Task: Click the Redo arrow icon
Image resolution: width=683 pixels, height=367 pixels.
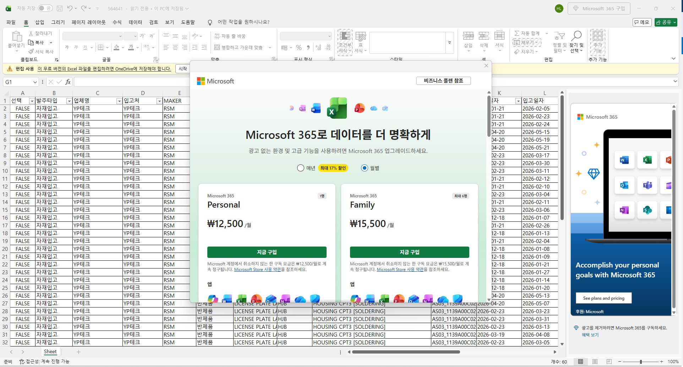Action: [84, 8]
